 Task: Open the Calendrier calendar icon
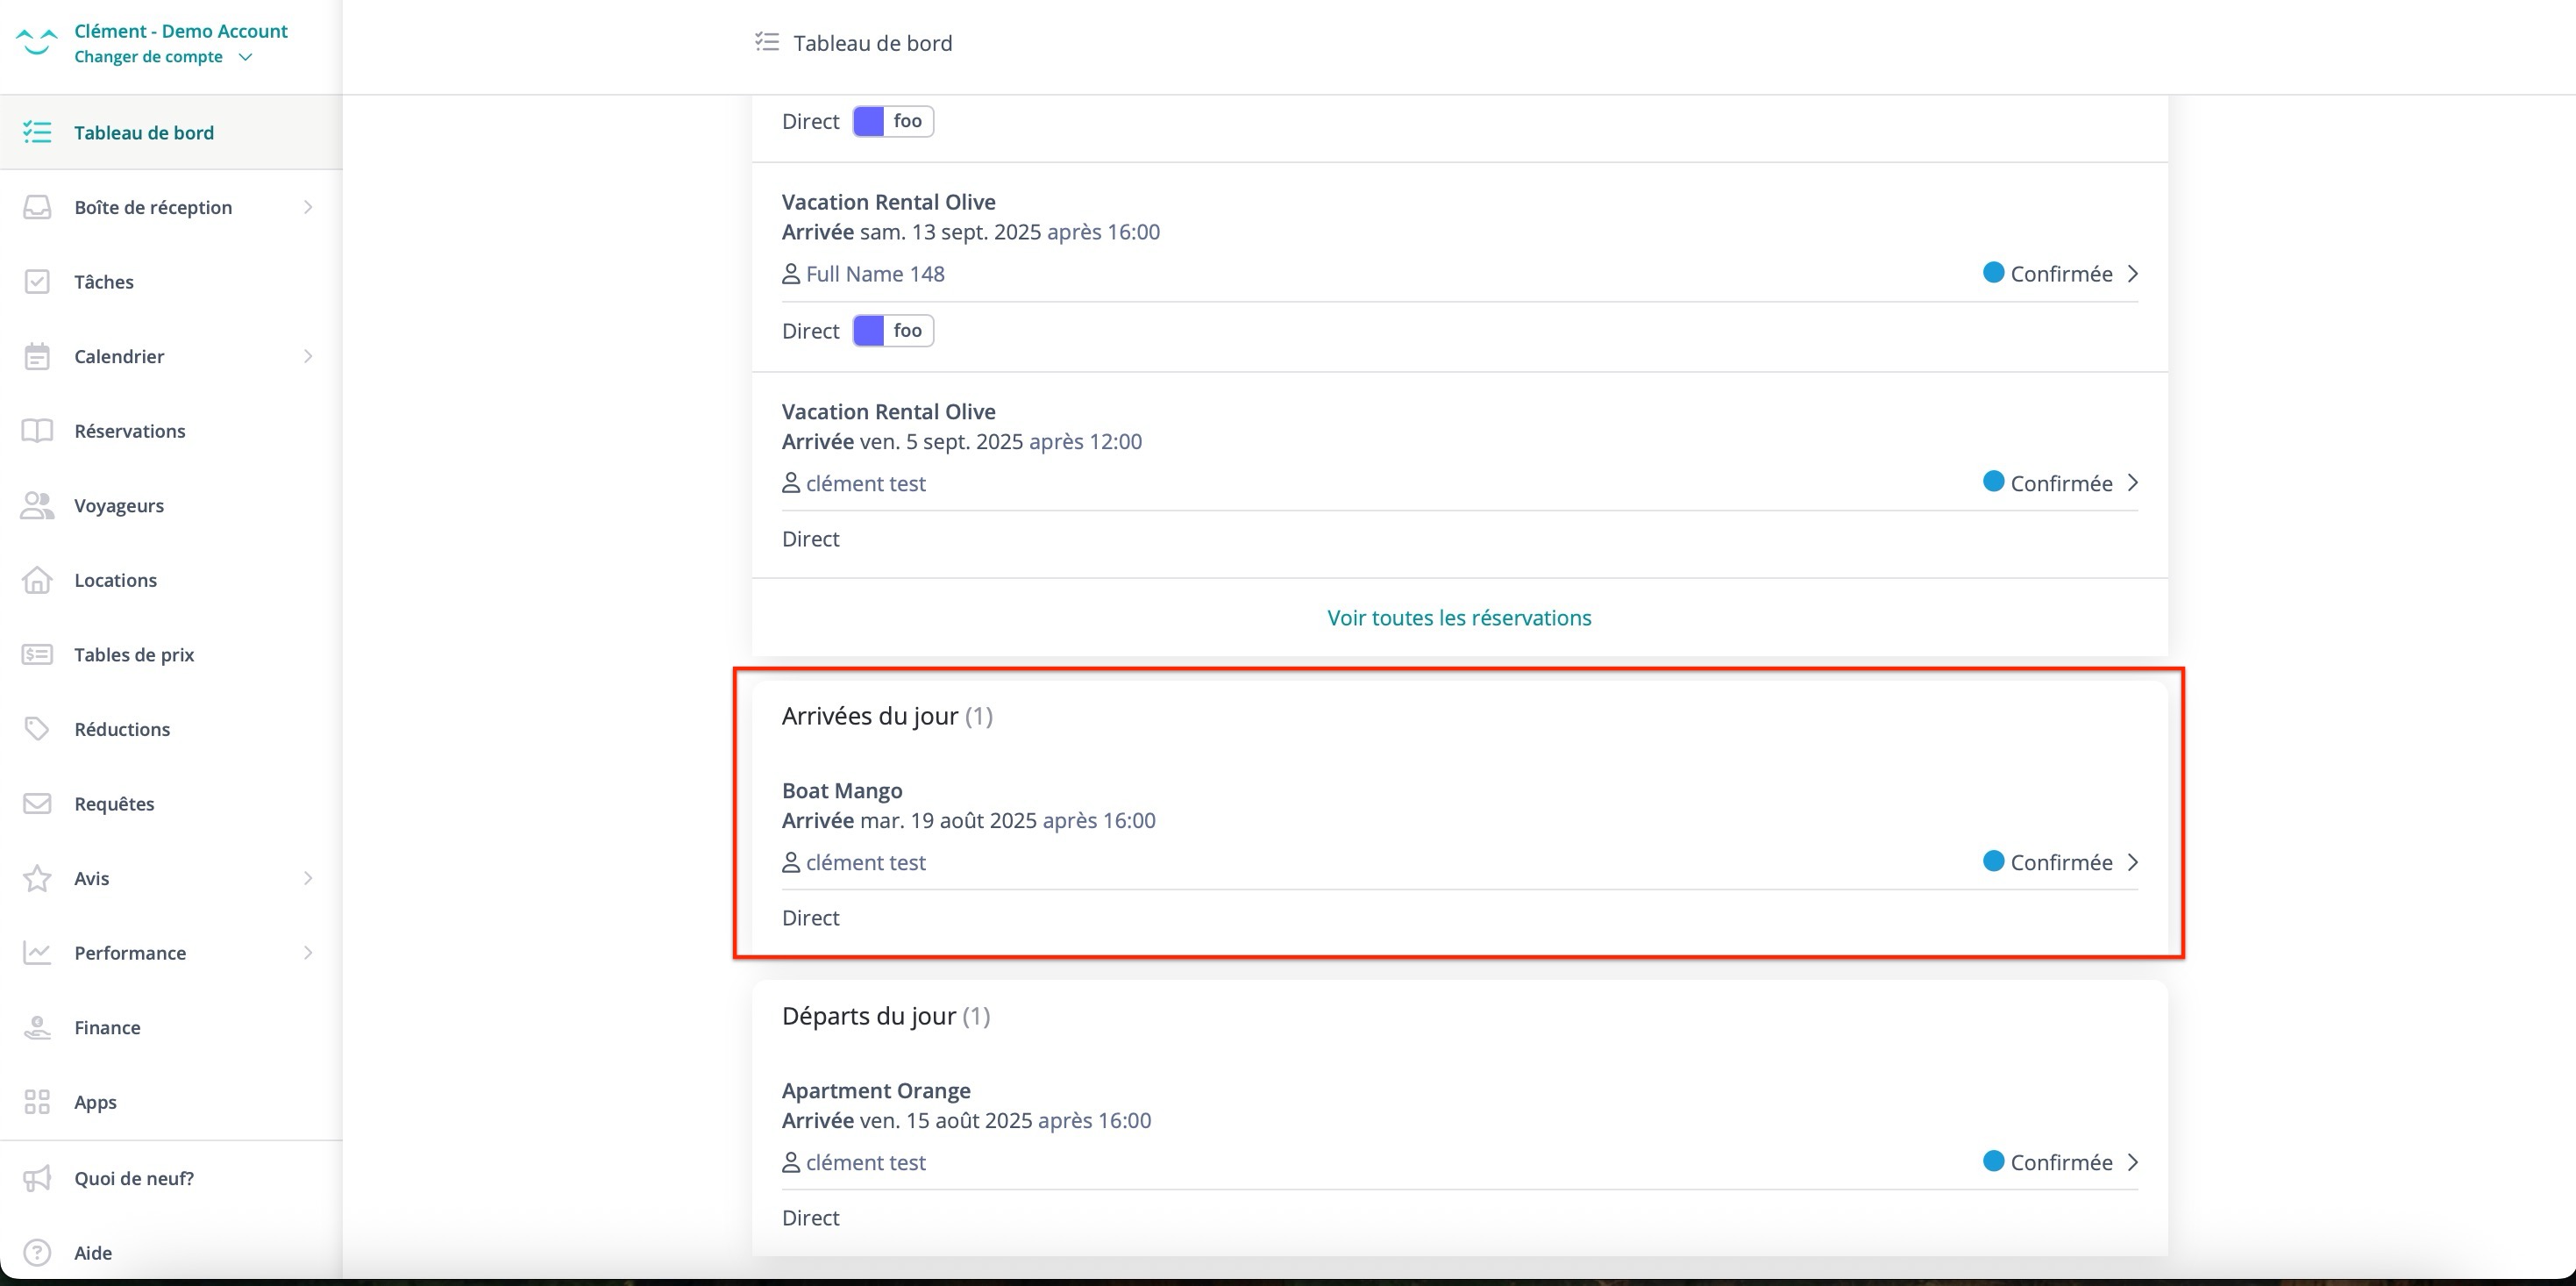click(x=37, y=356)
